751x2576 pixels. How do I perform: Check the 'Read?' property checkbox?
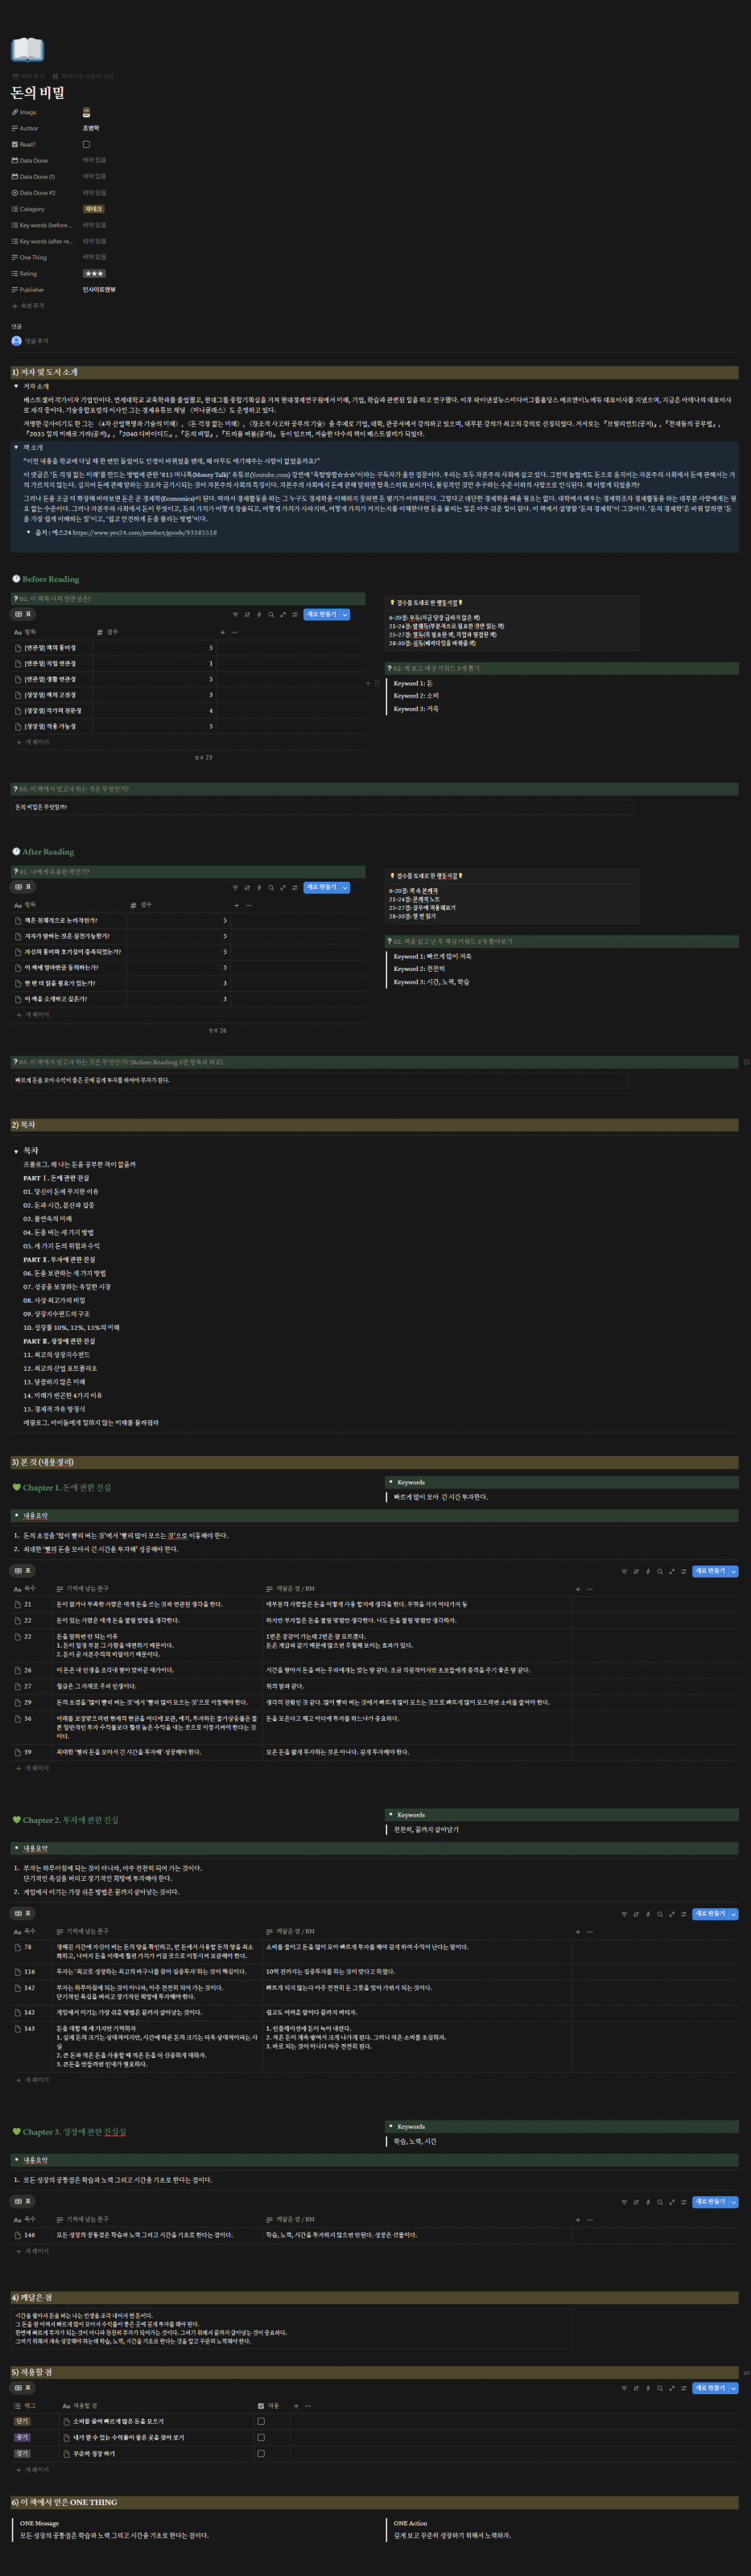pyautogui.click(x=86, y=144)
